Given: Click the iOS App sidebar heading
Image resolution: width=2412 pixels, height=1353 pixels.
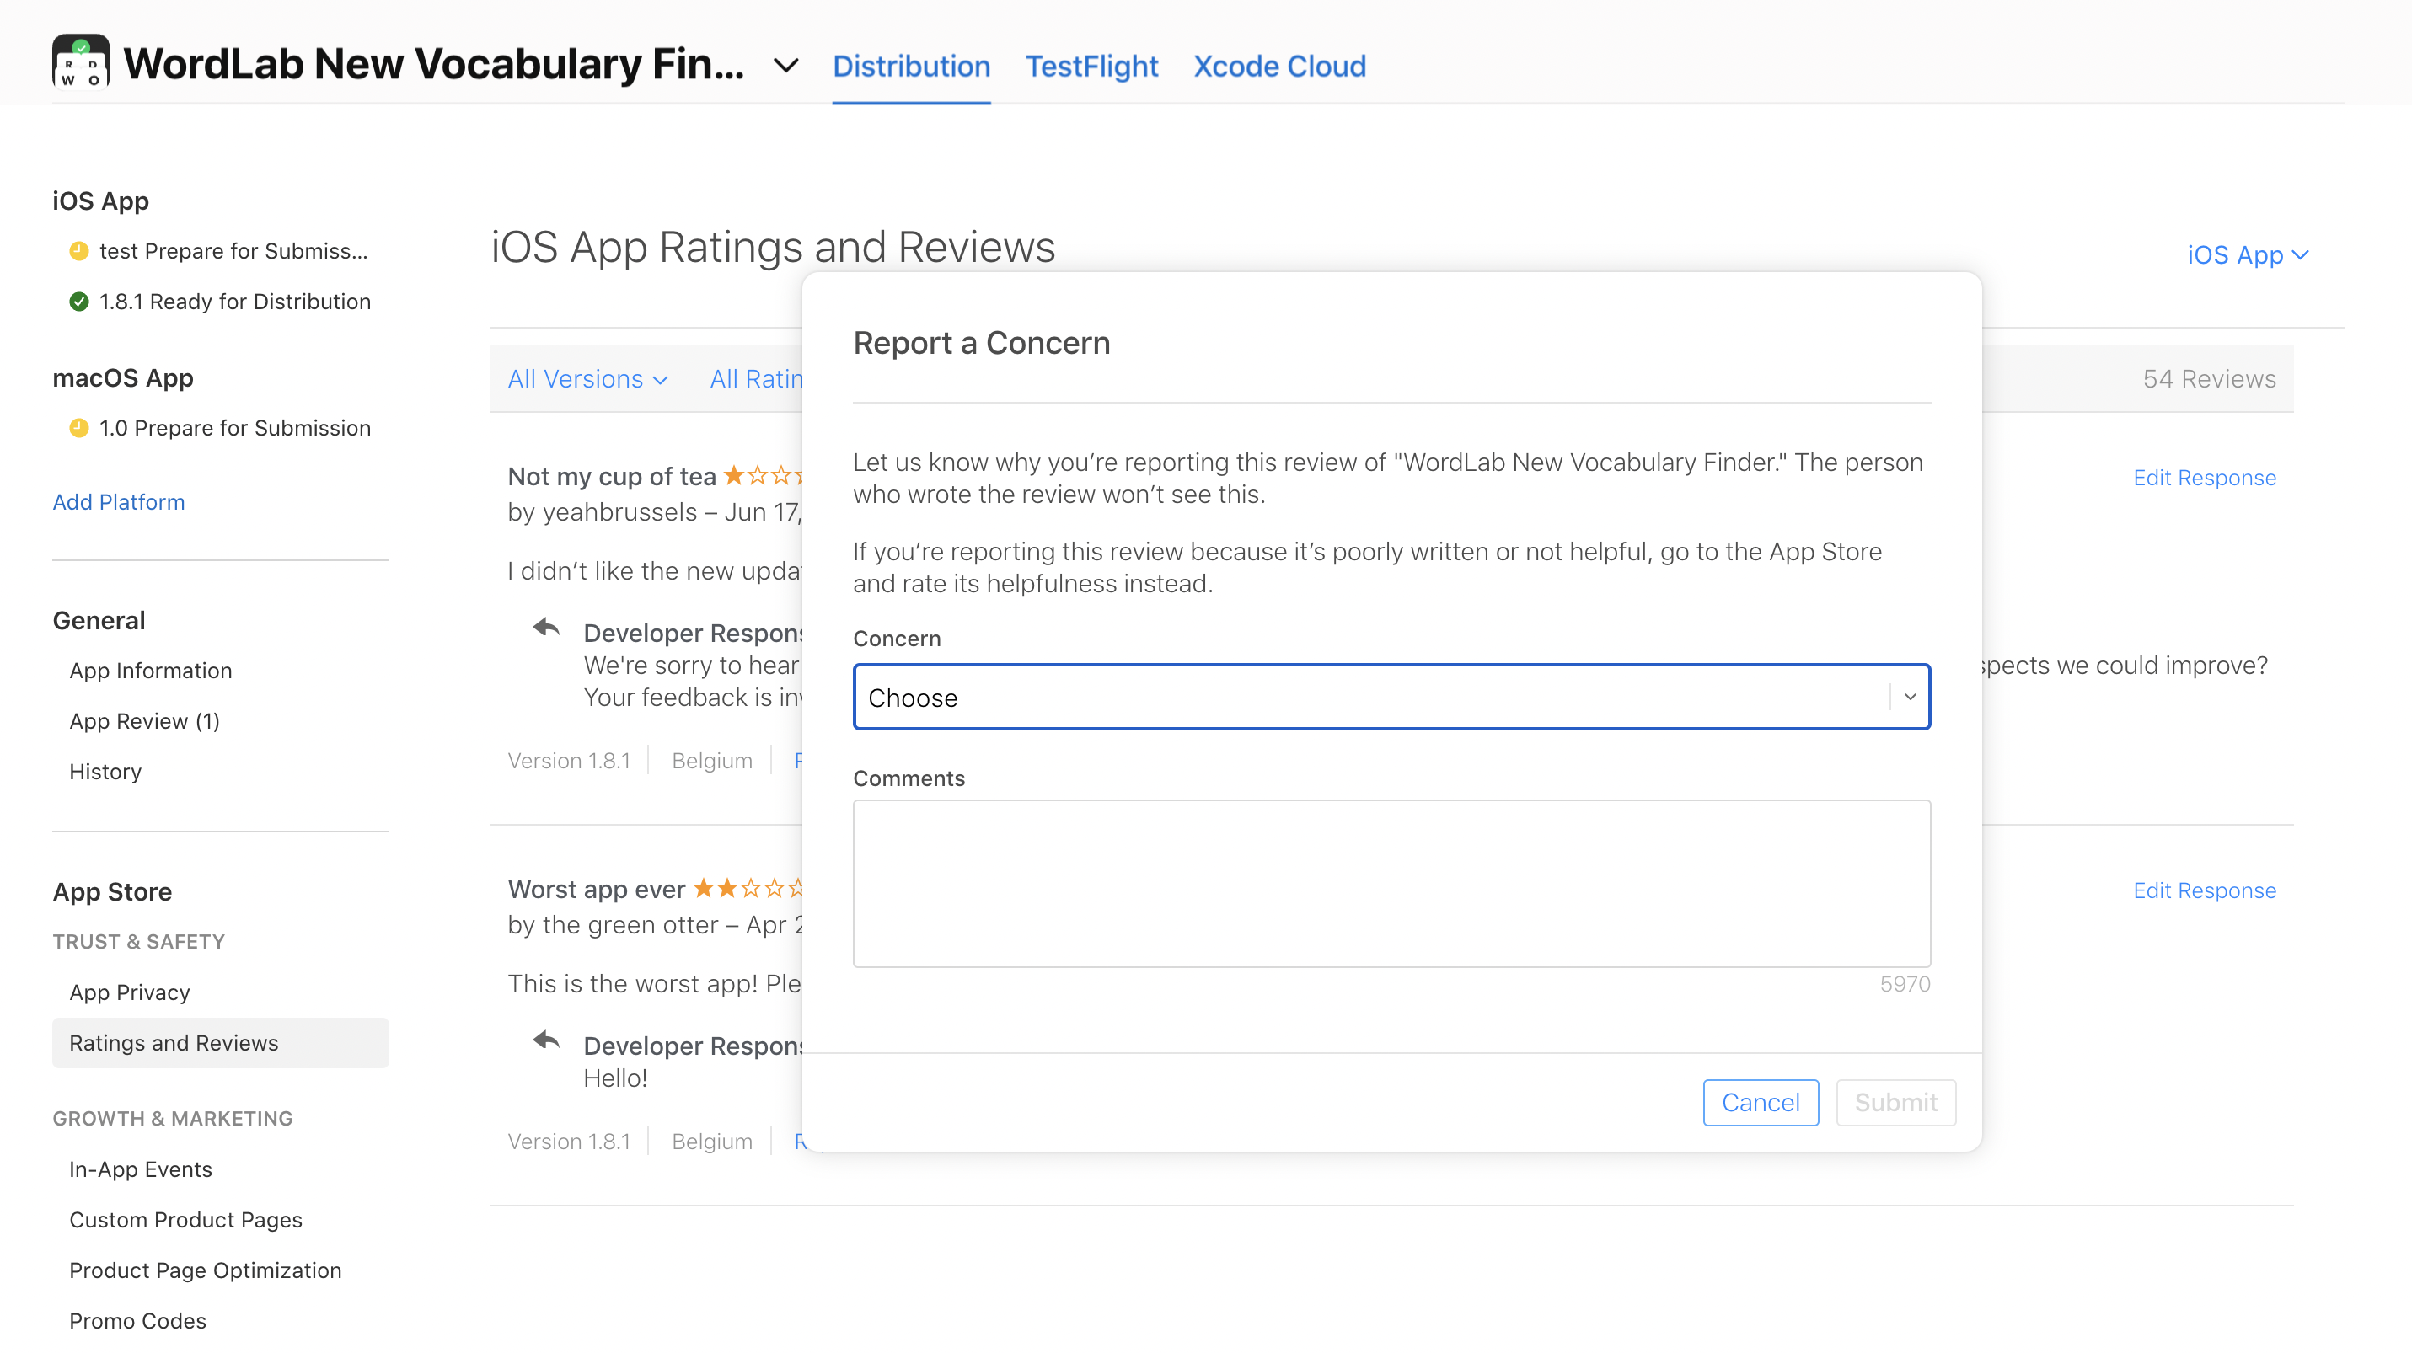Looking at the screenshot, I should point(101,201).
